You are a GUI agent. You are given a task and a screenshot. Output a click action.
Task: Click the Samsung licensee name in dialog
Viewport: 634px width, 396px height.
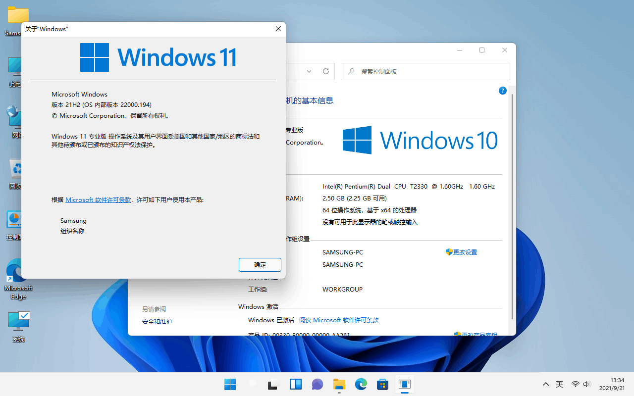click(x=73, y=221)
